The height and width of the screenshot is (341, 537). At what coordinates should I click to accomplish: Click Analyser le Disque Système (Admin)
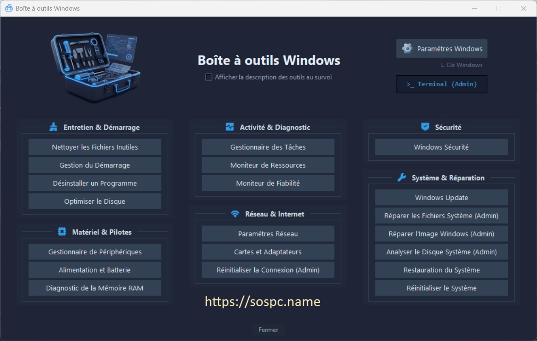coord(441,252)
